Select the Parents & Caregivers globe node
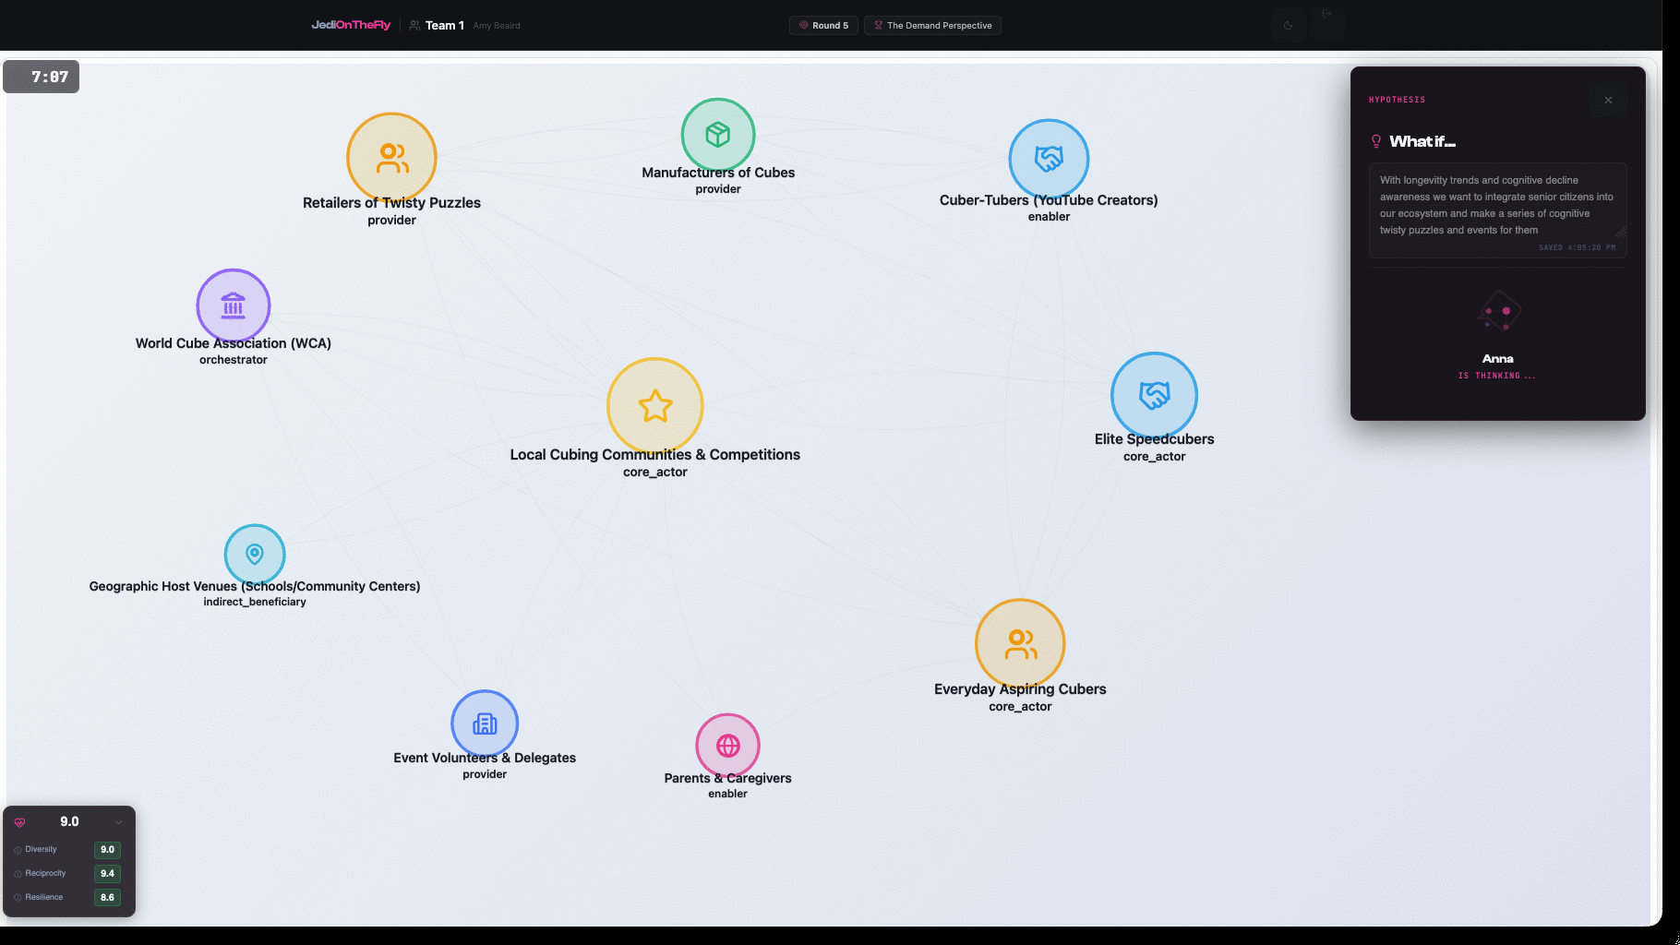The image size is (1680, 945). point(727,746)
